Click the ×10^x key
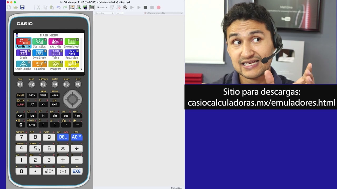The height and width of the screenshot is (189, 337). tap(49, 171)
